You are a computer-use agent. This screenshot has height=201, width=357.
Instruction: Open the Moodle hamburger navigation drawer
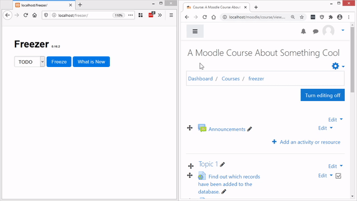coord(195,31)
